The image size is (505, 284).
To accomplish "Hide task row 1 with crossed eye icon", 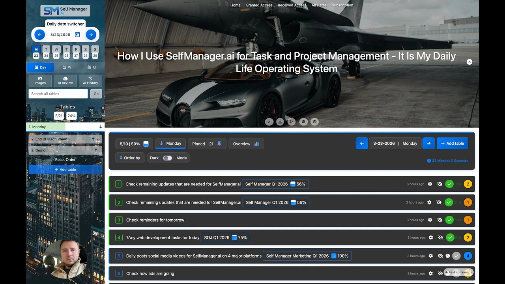I will pyautogui.click(x=440, y=184).
